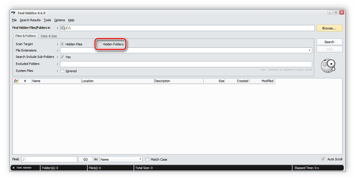The width and height of the screenshot is (355, 181).
Task: Sort results by Location column header
Action: coord(117,81)
